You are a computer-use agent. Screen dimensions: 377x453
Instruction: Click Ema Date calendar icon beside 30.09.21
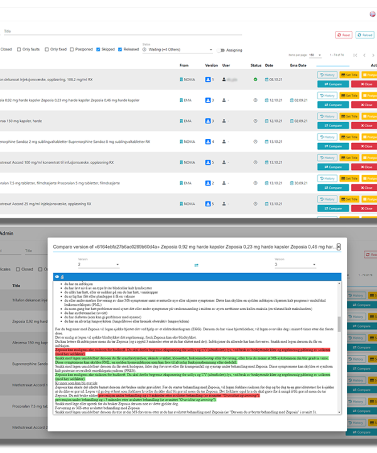(x=292, y=183)
